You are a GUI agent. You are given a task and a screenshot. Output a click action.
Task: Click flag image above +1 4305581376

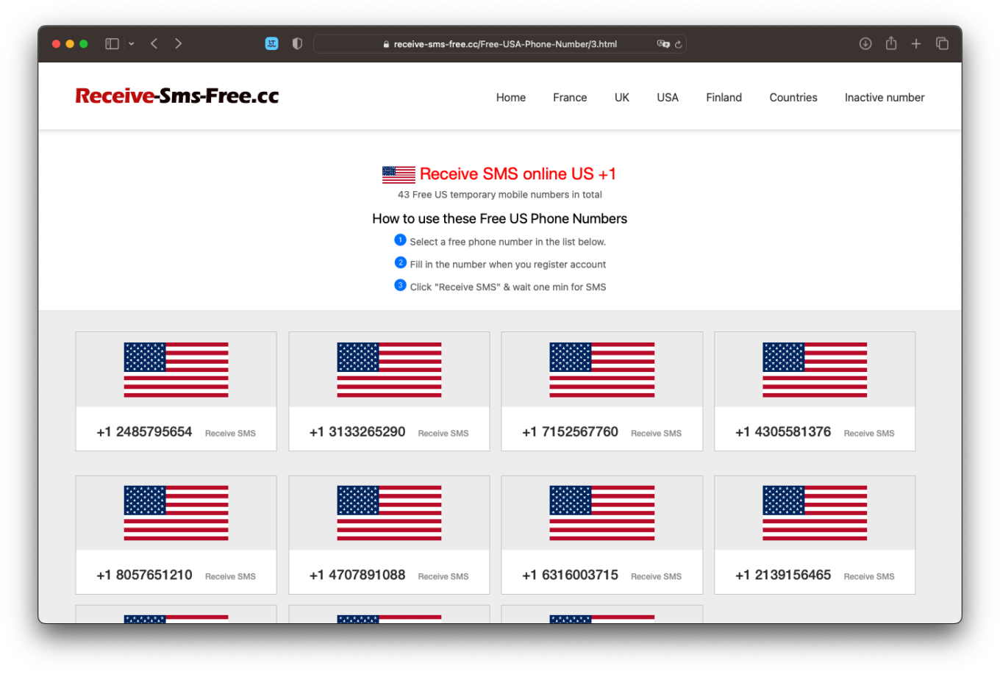click(815, 370)
